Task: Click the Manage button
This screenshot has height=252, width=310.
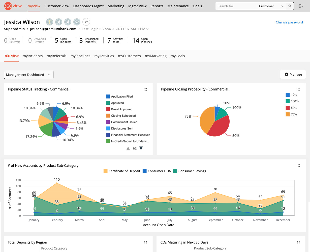Action: (x=293, y=74)
